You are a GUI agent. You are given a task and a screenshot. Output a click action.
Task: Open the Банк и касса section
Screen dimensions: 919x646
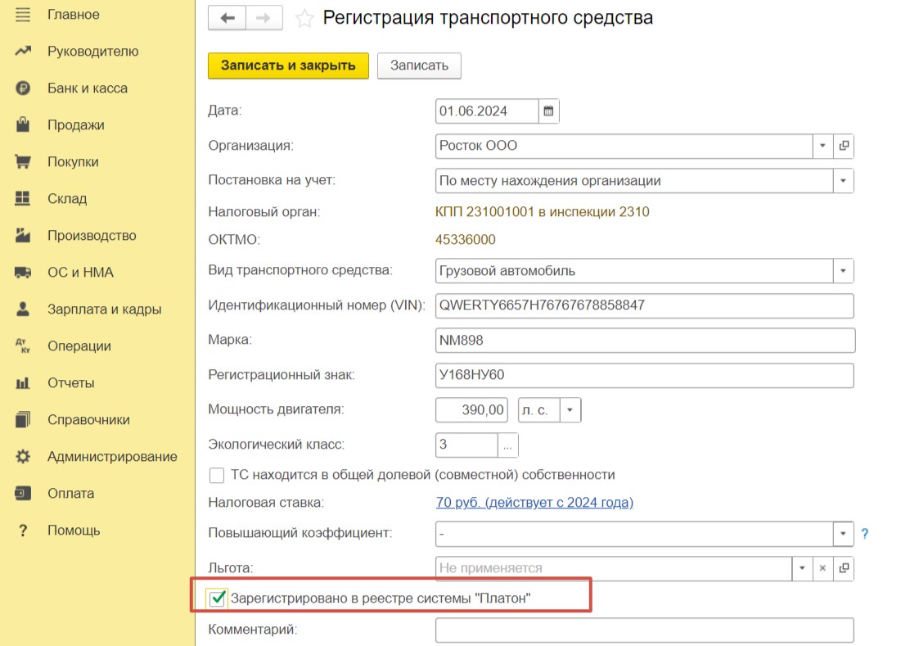88,88
